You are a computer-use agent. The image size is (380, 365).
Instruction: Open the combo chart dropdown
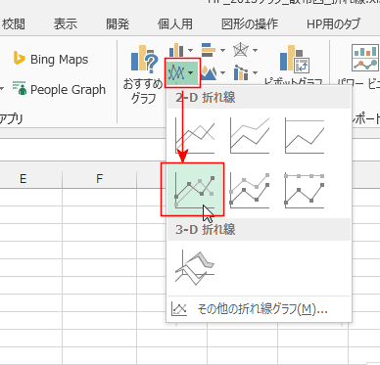pyautogui.click(x=246, y=72)
